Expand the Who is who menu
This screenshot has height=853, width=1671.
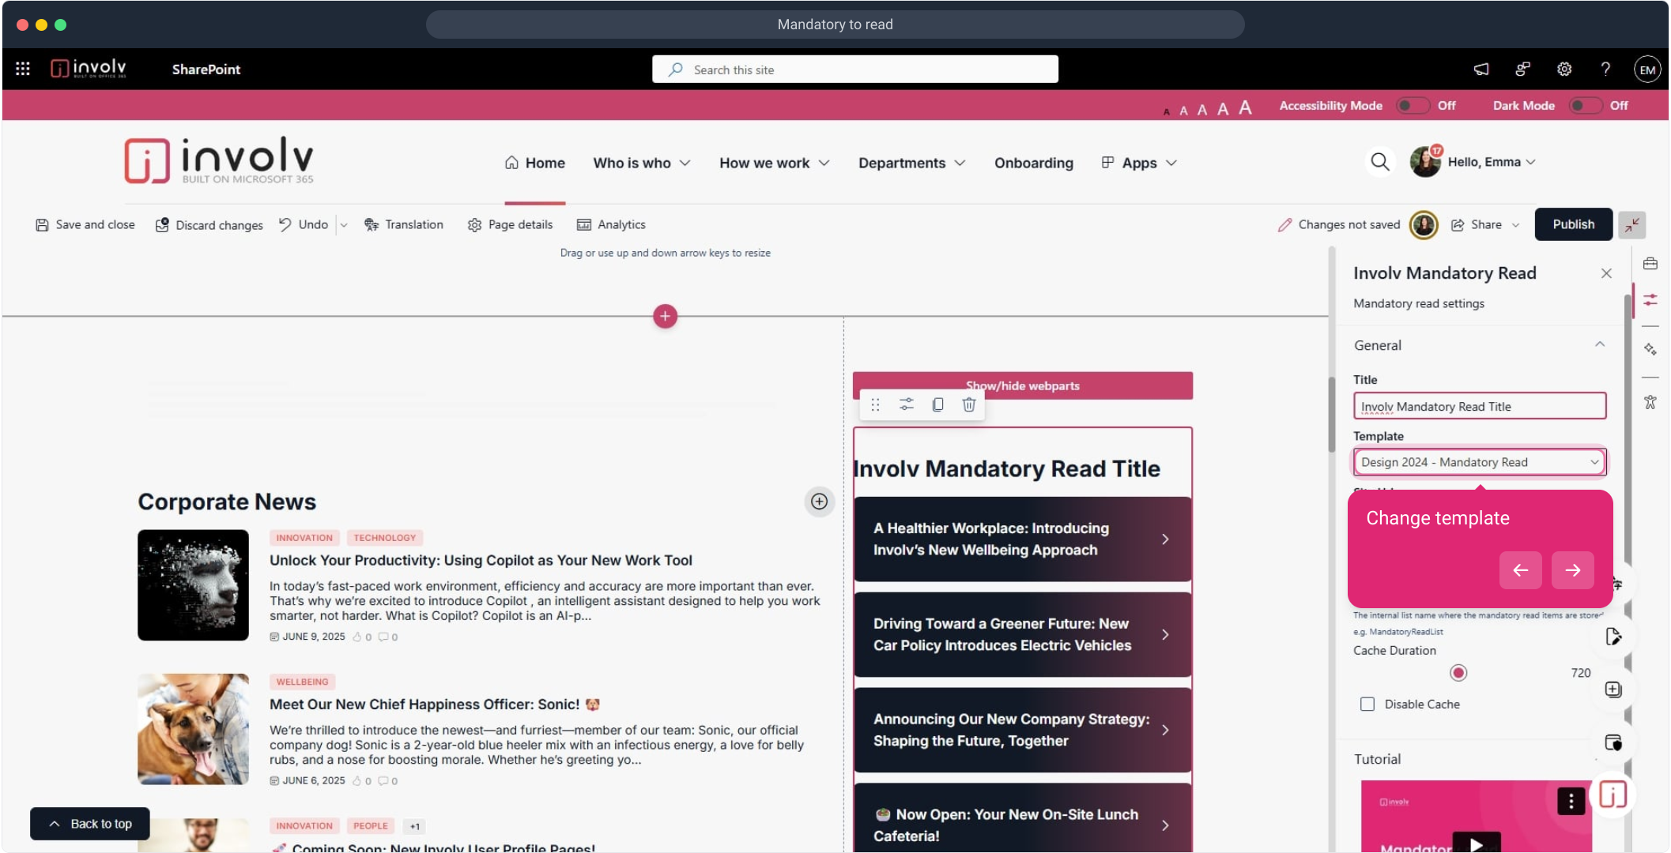pos(642,163)
